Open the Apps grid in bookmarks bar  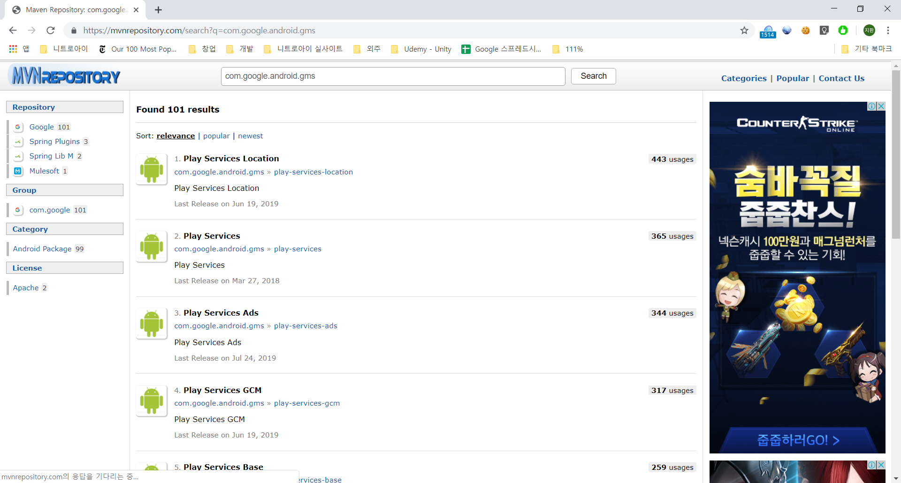(x=19, y=49)
